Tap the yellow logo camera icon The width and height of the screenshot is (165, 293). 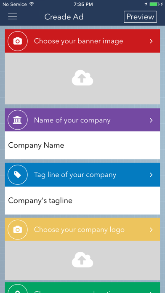pos(18,230)
